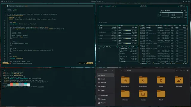The image size is (191, 107).
Task: Open the path bar three-dot menu
Action: tap(173, 70)
